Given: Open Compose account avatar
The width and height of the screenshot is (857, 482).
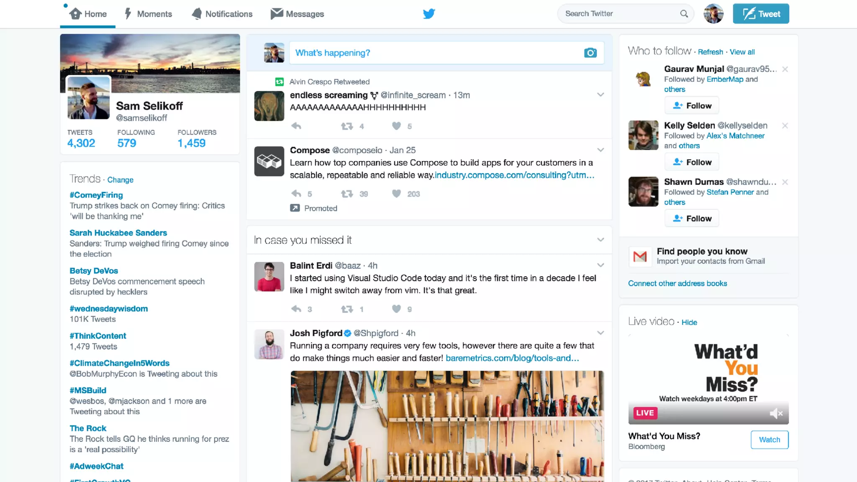Looking at the screenshot, I should [x=269, y=161].
